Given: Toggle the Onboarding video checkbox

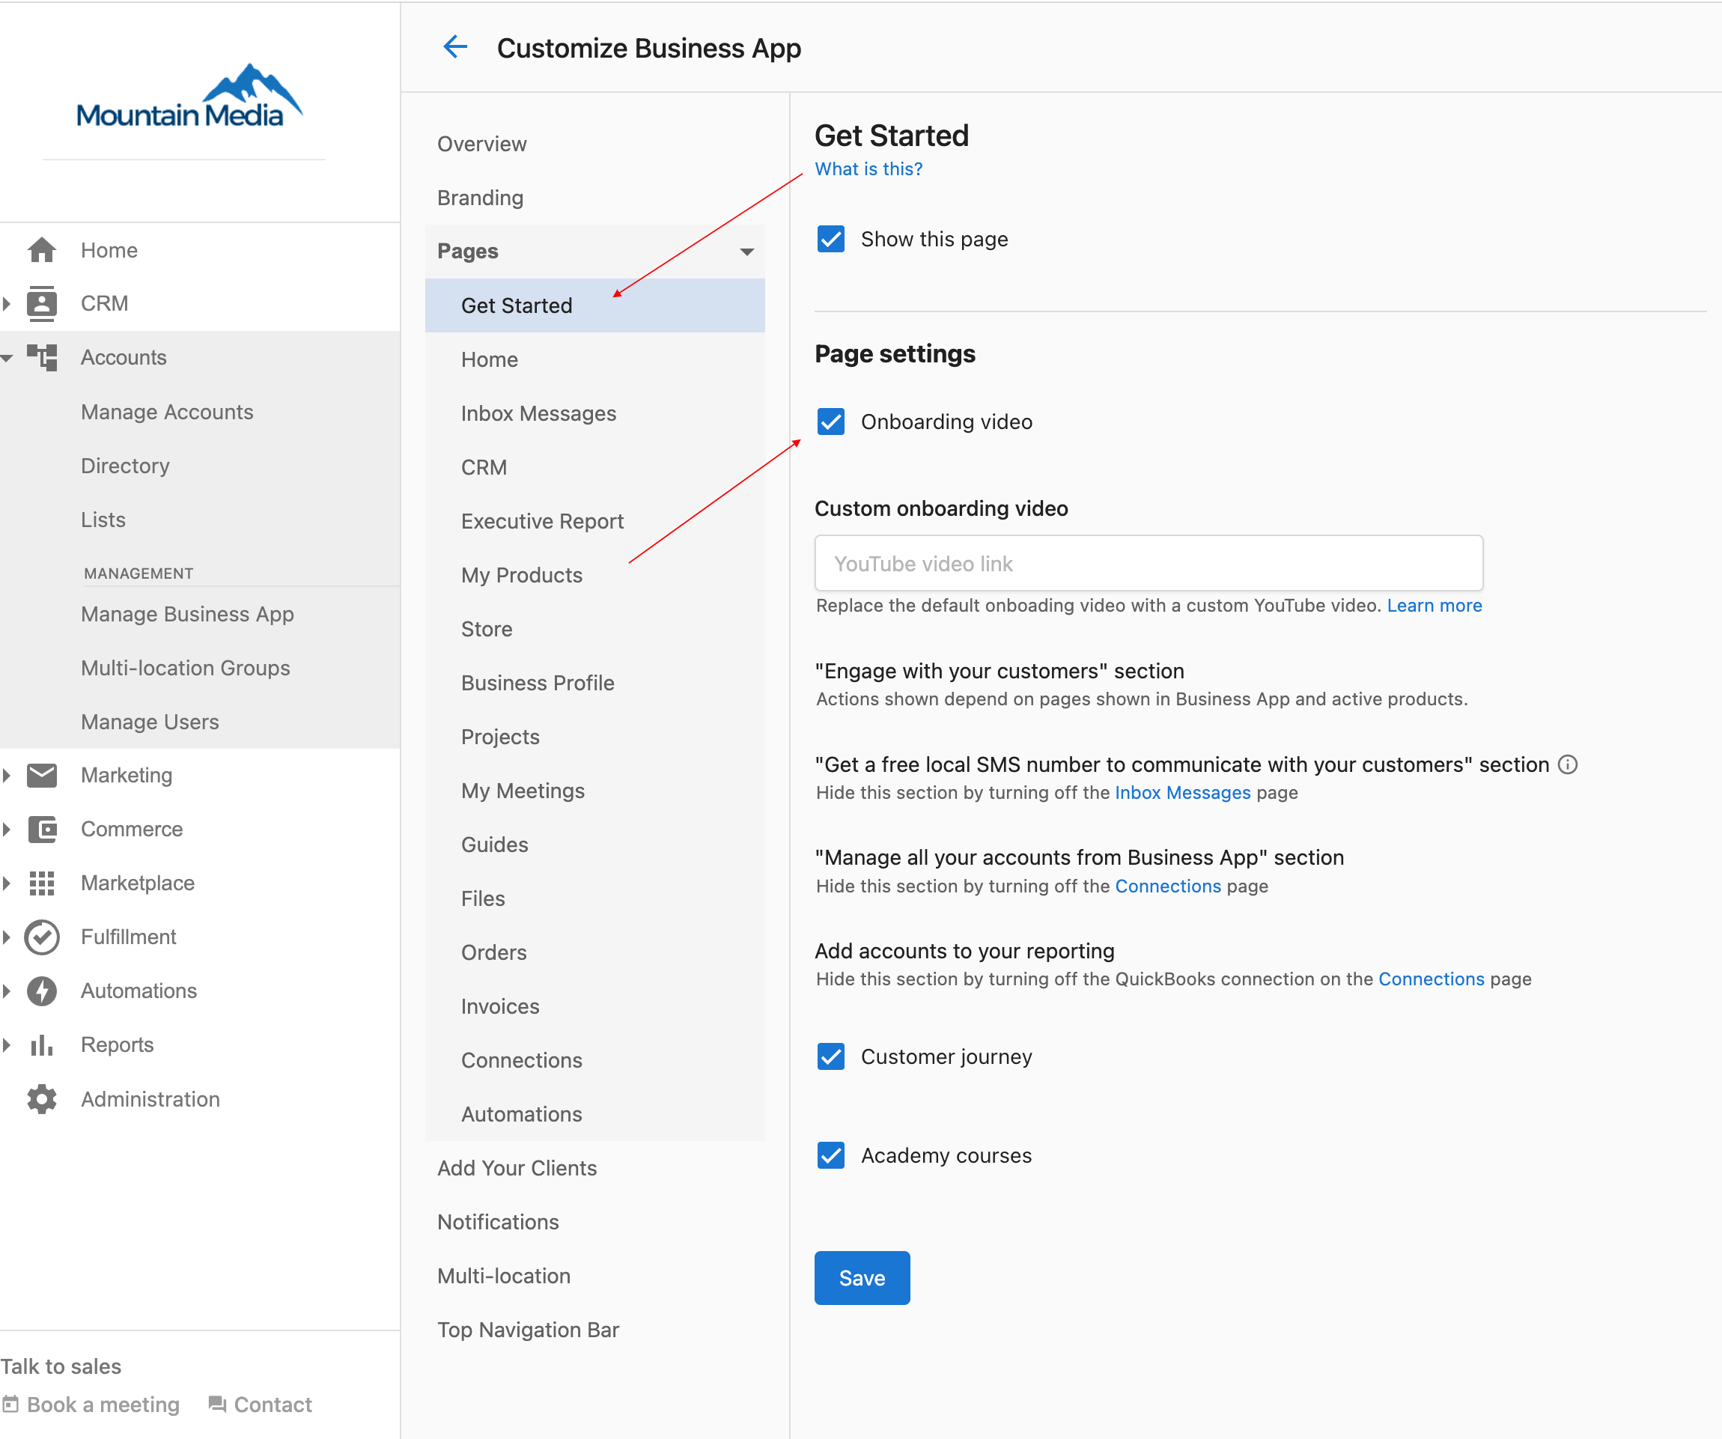Looking at the screenshot, I should 830,422.
